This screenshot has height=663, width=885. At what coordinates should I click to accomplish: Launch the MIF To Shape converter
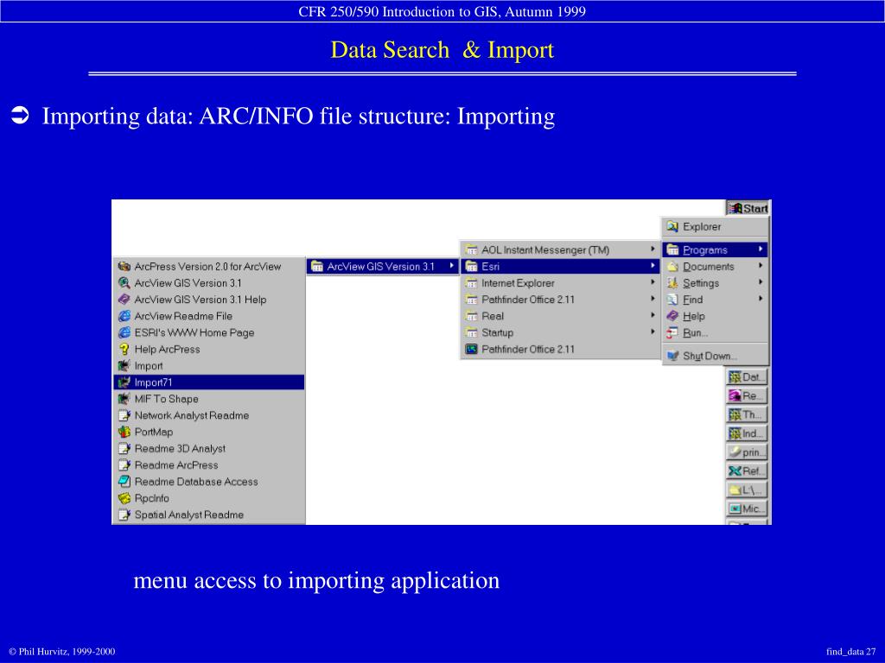[x=209, y=399]
